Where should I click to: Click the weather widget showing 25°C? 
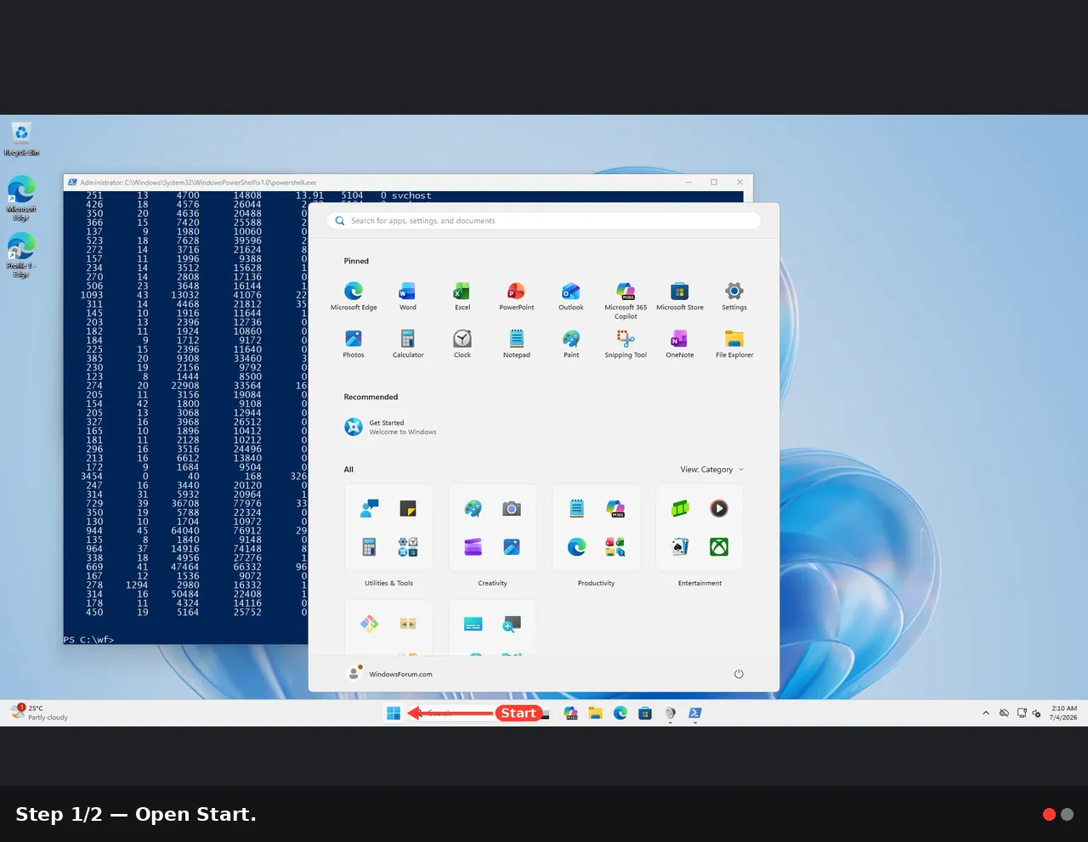39,713
